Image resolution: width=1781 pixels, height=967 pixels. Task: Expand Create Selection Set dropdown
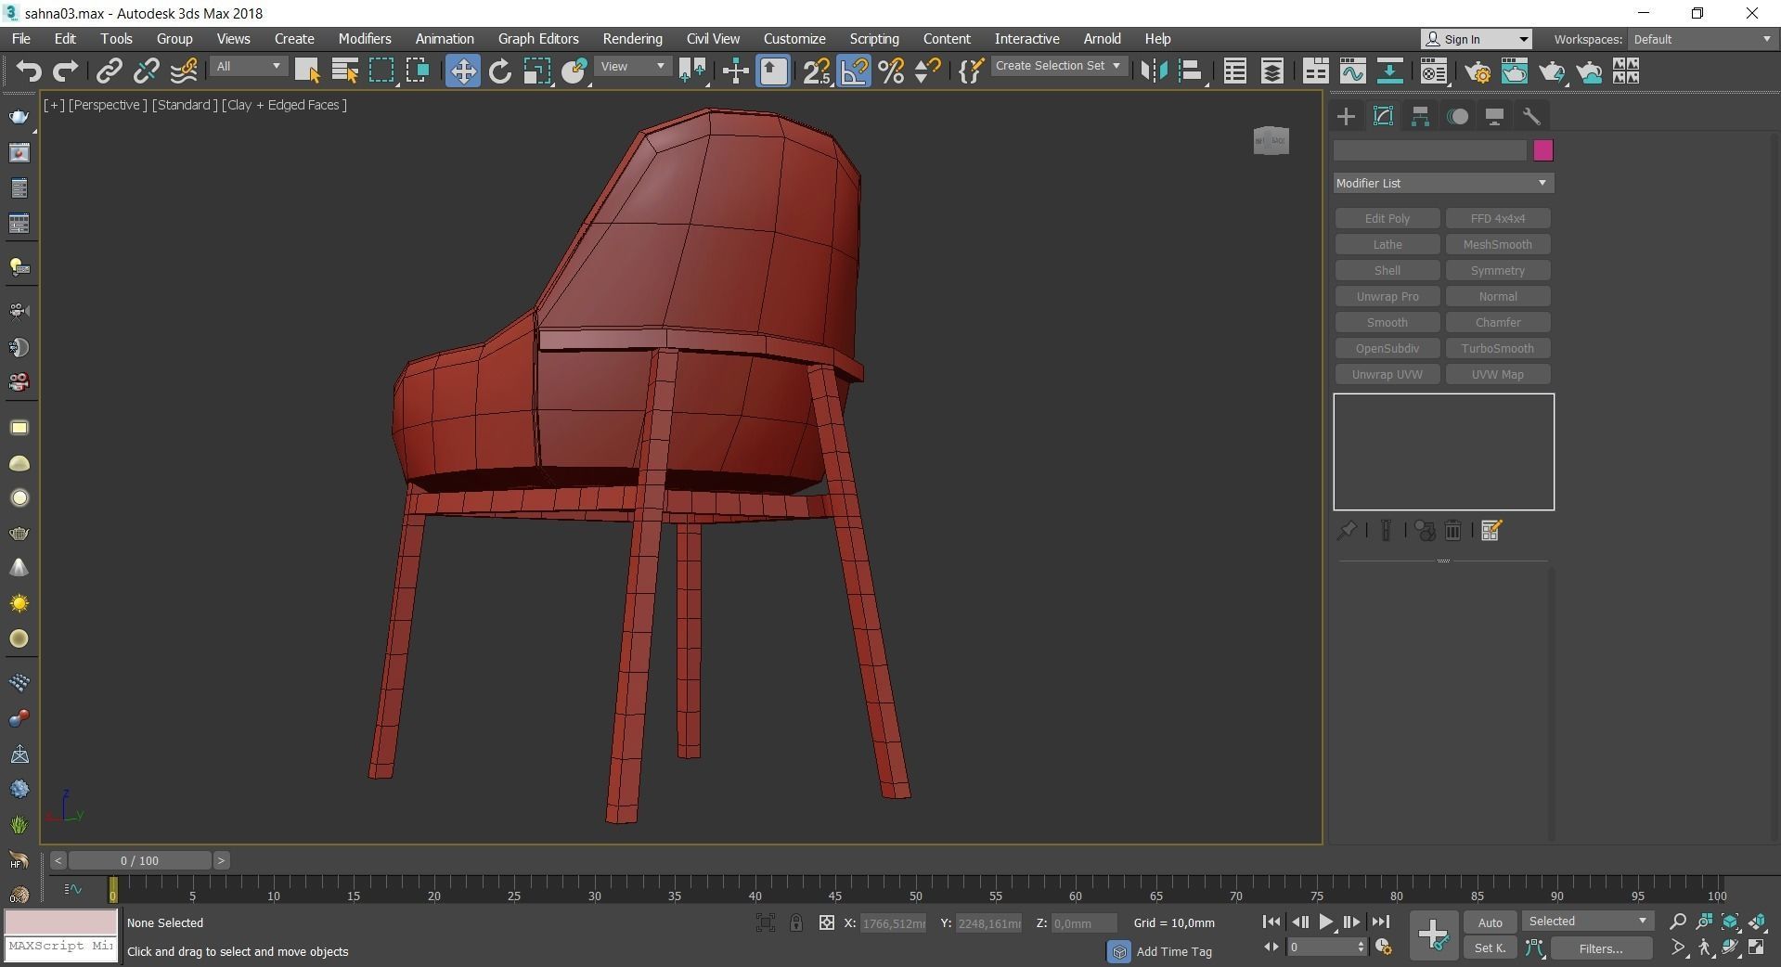point(1058,66)
